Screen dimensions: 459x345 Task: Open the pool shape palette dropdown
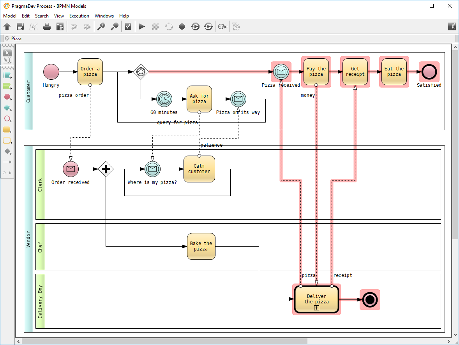[x=7, y=75]
